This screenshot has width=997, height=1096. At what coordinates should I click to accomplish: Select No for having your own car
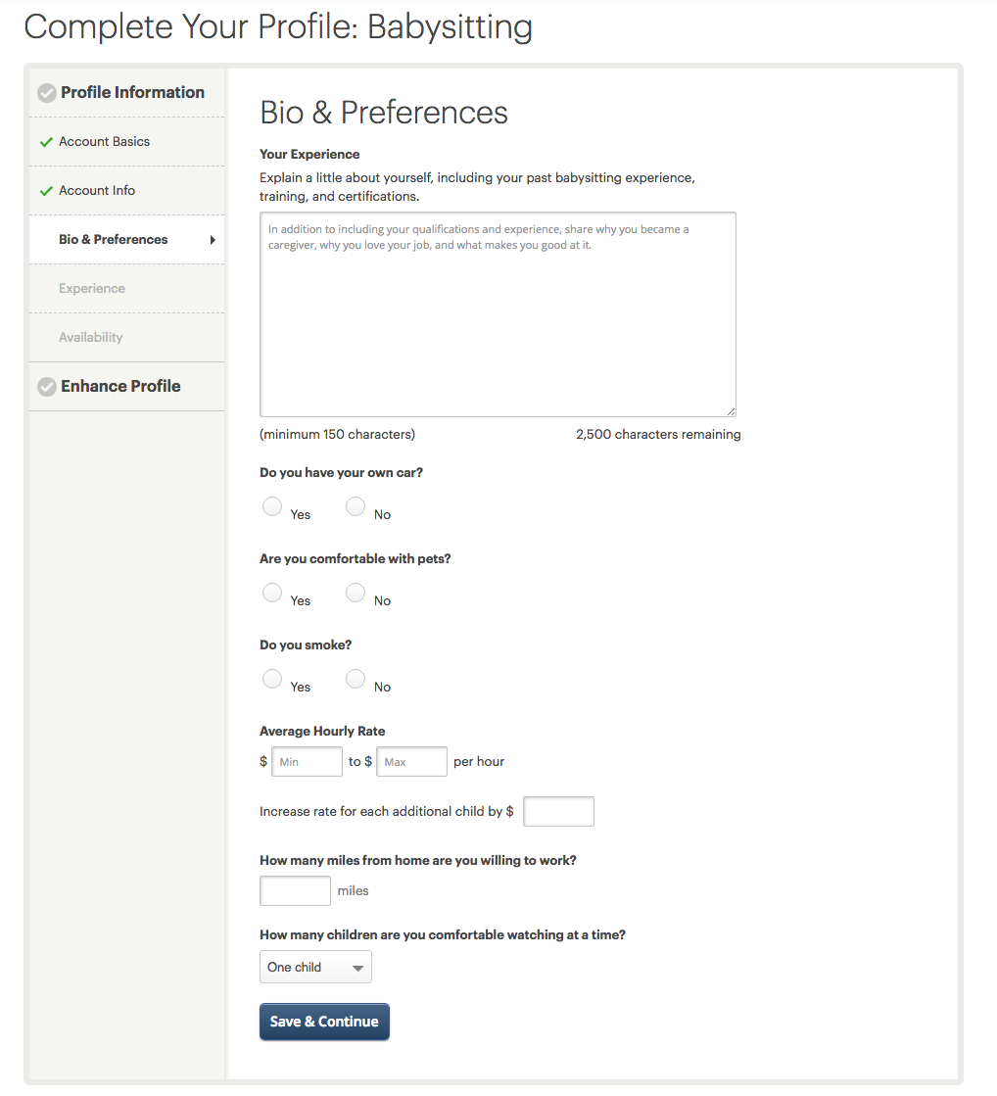pos(356,506)
